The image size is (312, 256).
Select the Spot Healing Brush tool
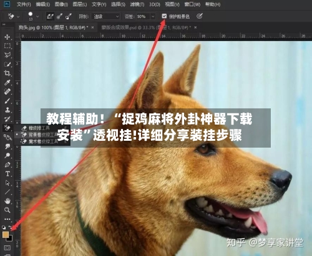[7, 92]
